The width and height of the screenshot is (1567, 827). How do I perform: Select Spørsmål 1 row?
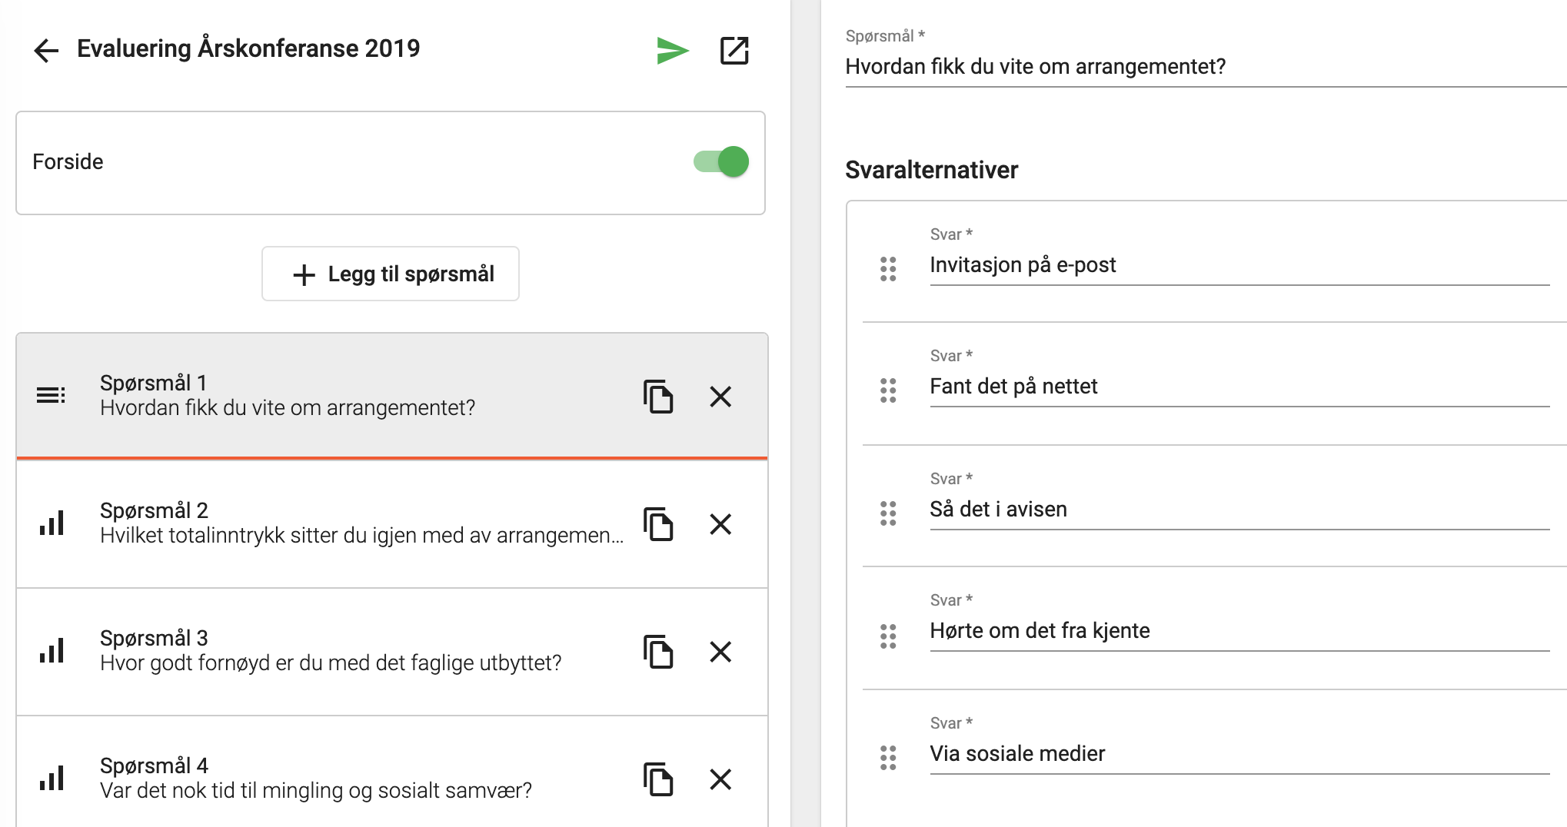(392, 396)
